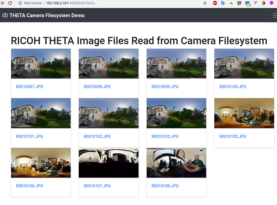Bookmark this page with the star icon
This screenshot has width=277, height=205.
tap(205, 3)
